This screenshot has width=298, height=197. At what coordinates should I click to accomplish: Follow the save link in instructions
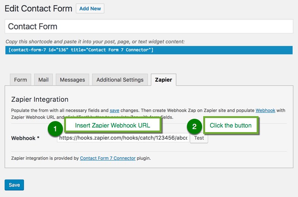point(114,110)
